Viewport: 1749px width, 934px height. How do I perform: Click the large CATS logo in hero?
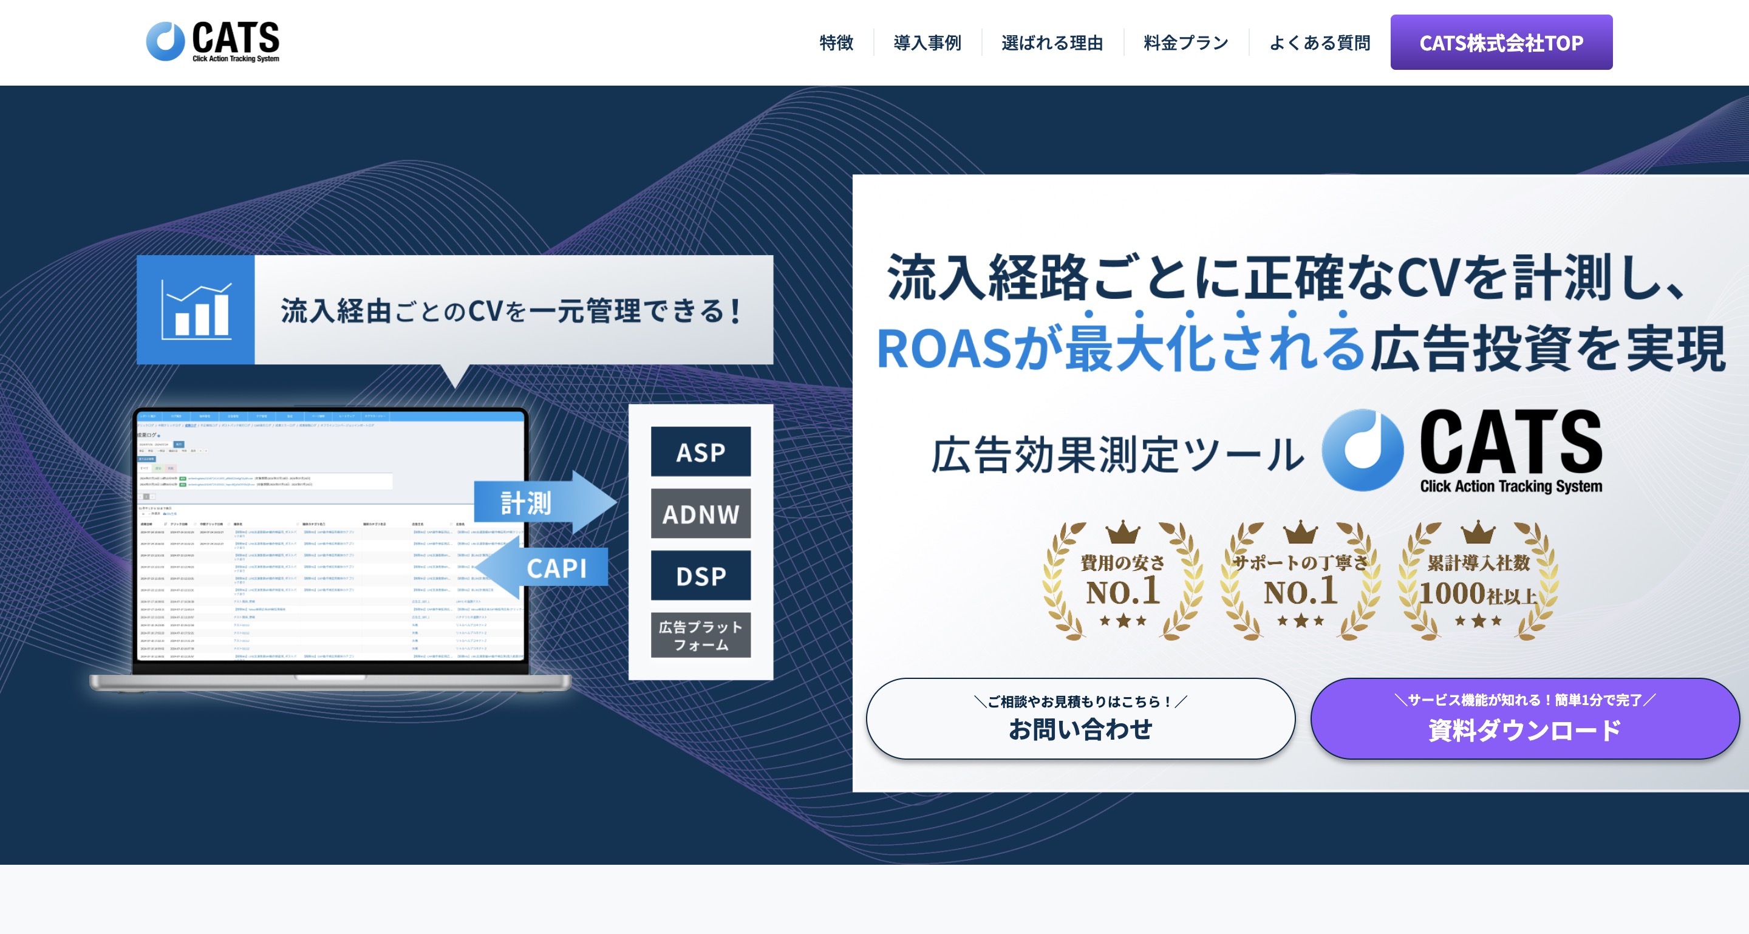click(1461, 450)
